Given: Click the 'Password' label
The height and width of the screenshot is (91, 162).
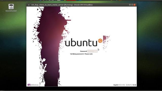Looking at the screenshot, I should [x=84, y=51].
